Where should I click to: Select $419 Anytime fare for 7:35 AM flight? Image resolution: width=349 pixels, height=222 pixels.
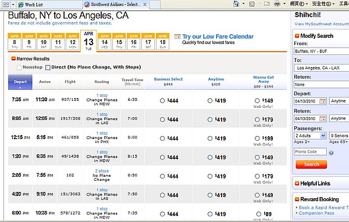210,101
